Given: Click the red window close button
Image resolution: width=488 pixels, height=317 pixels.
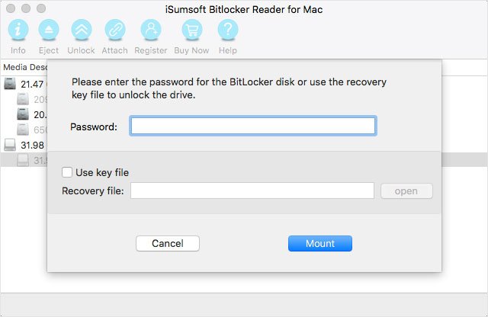Looking at the screenshot, I should [x=11, y=8].
